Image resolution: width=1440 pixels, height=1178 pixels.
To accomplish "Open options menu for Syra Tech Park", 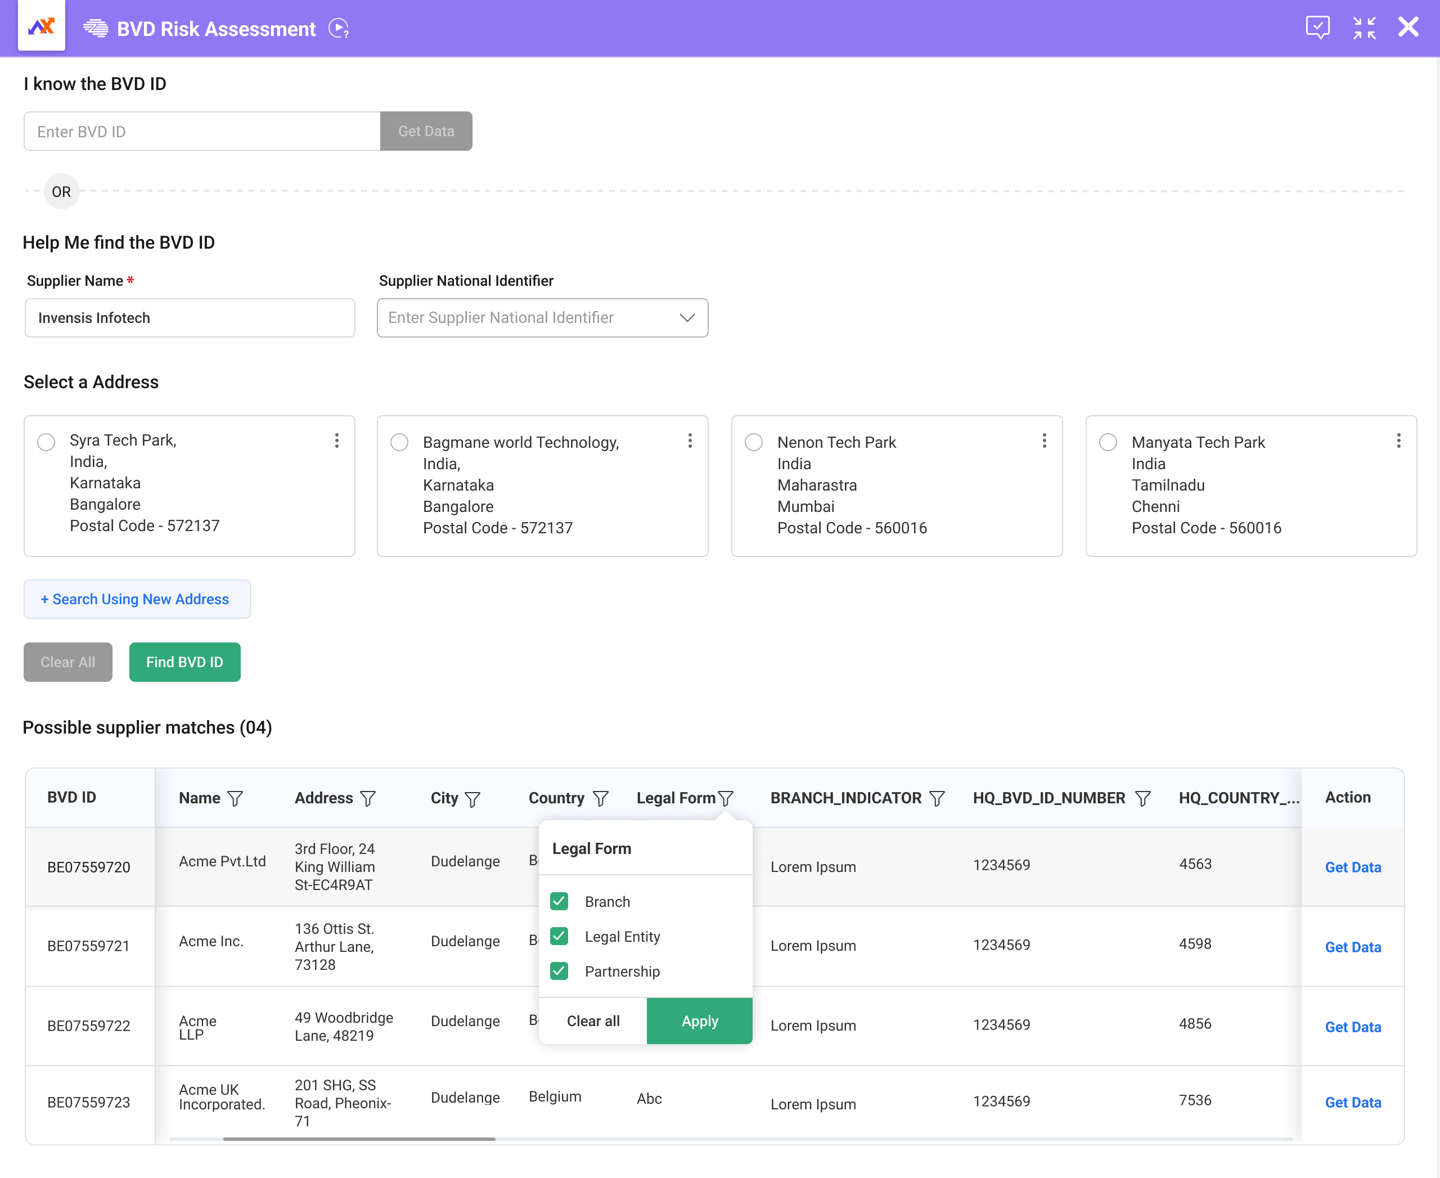I will [x=336, y=441].
